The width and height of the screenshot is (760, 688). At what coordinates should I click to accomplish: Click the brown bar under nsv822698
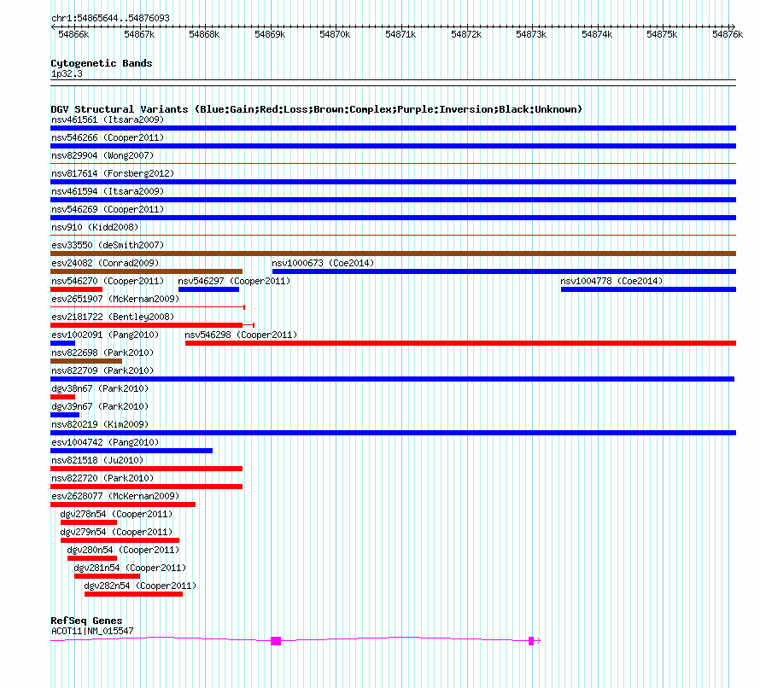click(x=86, y=361)
